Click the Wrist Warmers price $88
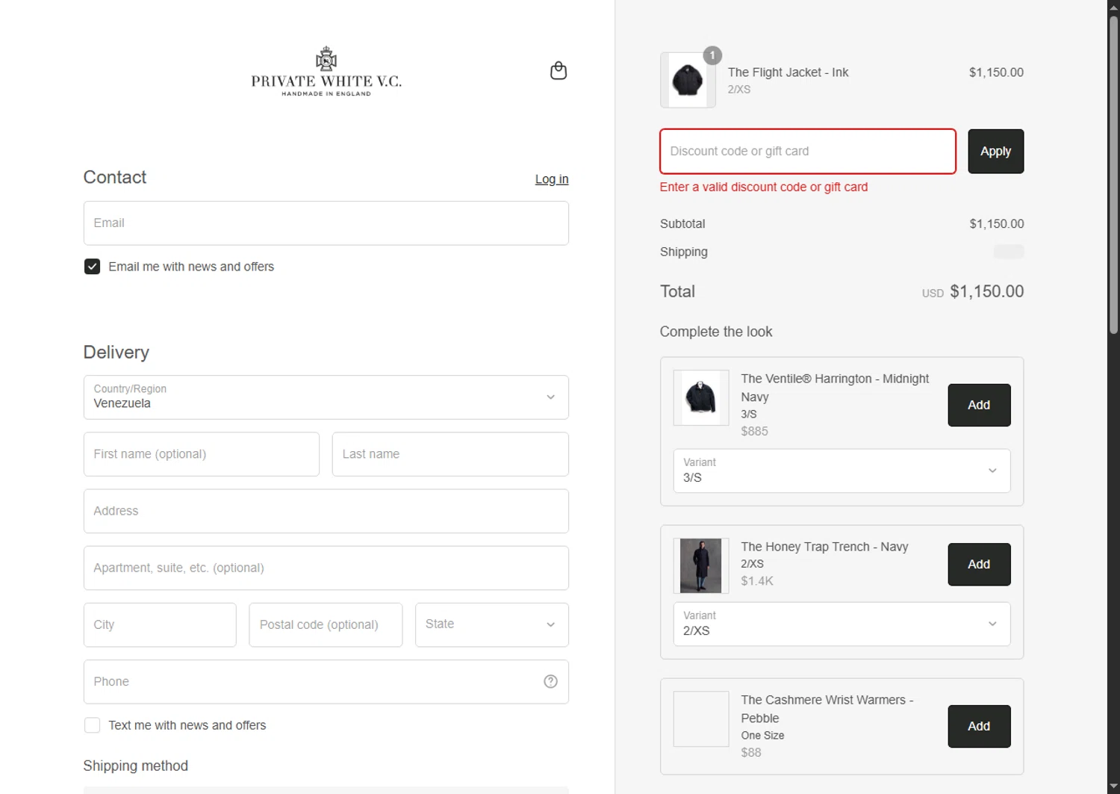This screenshot has width=1120, height=794. (x=751, y=753)
